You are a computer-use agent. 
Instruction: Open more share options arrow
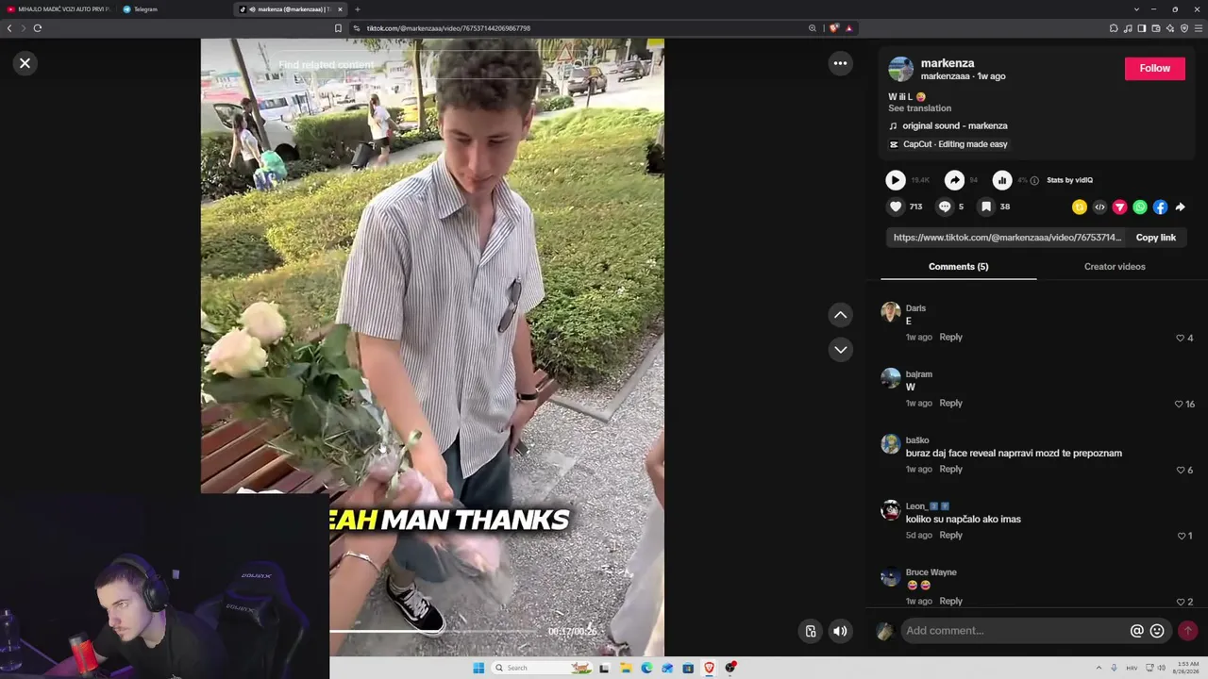[1180, 207]
